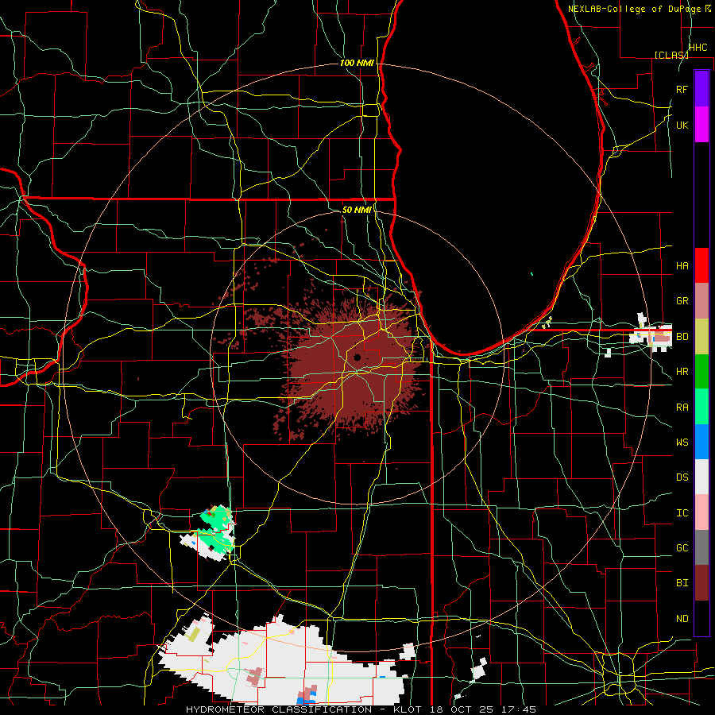
Task: Select the BD olive-yellow legend swatch
Action: click(701, 337)
